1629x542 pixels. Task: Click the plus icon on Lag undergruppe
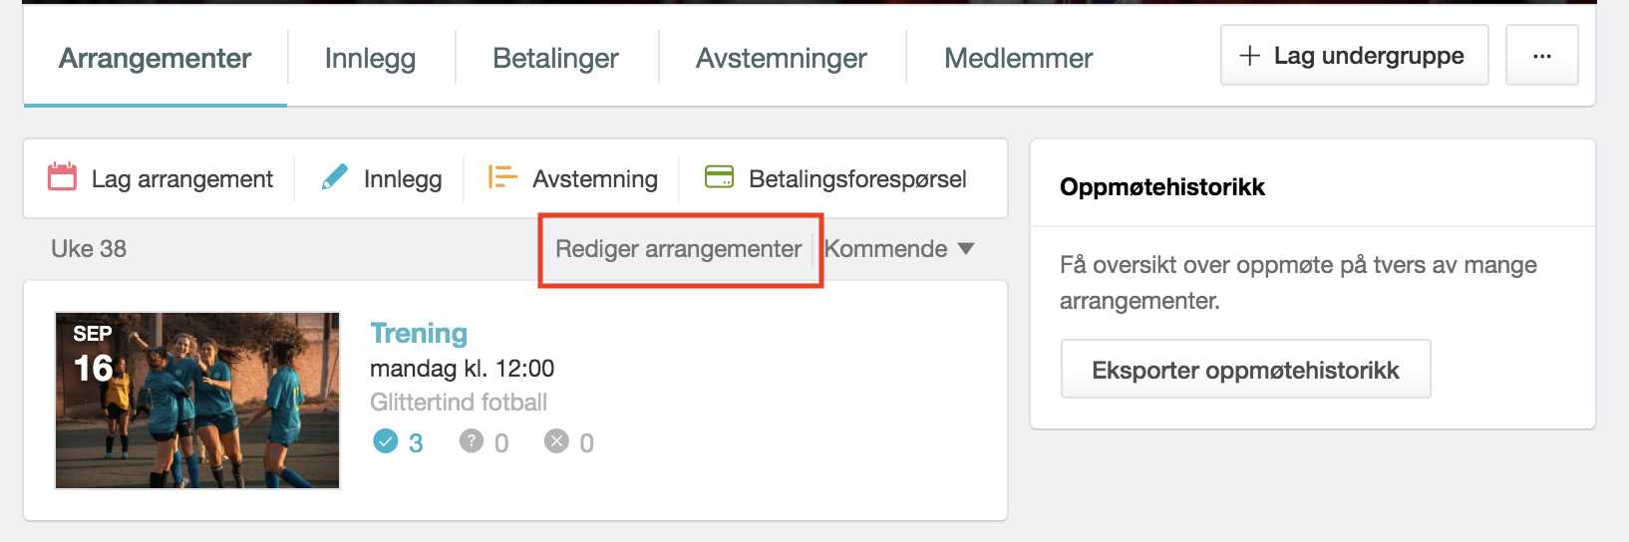click(x=1249, y=56)
